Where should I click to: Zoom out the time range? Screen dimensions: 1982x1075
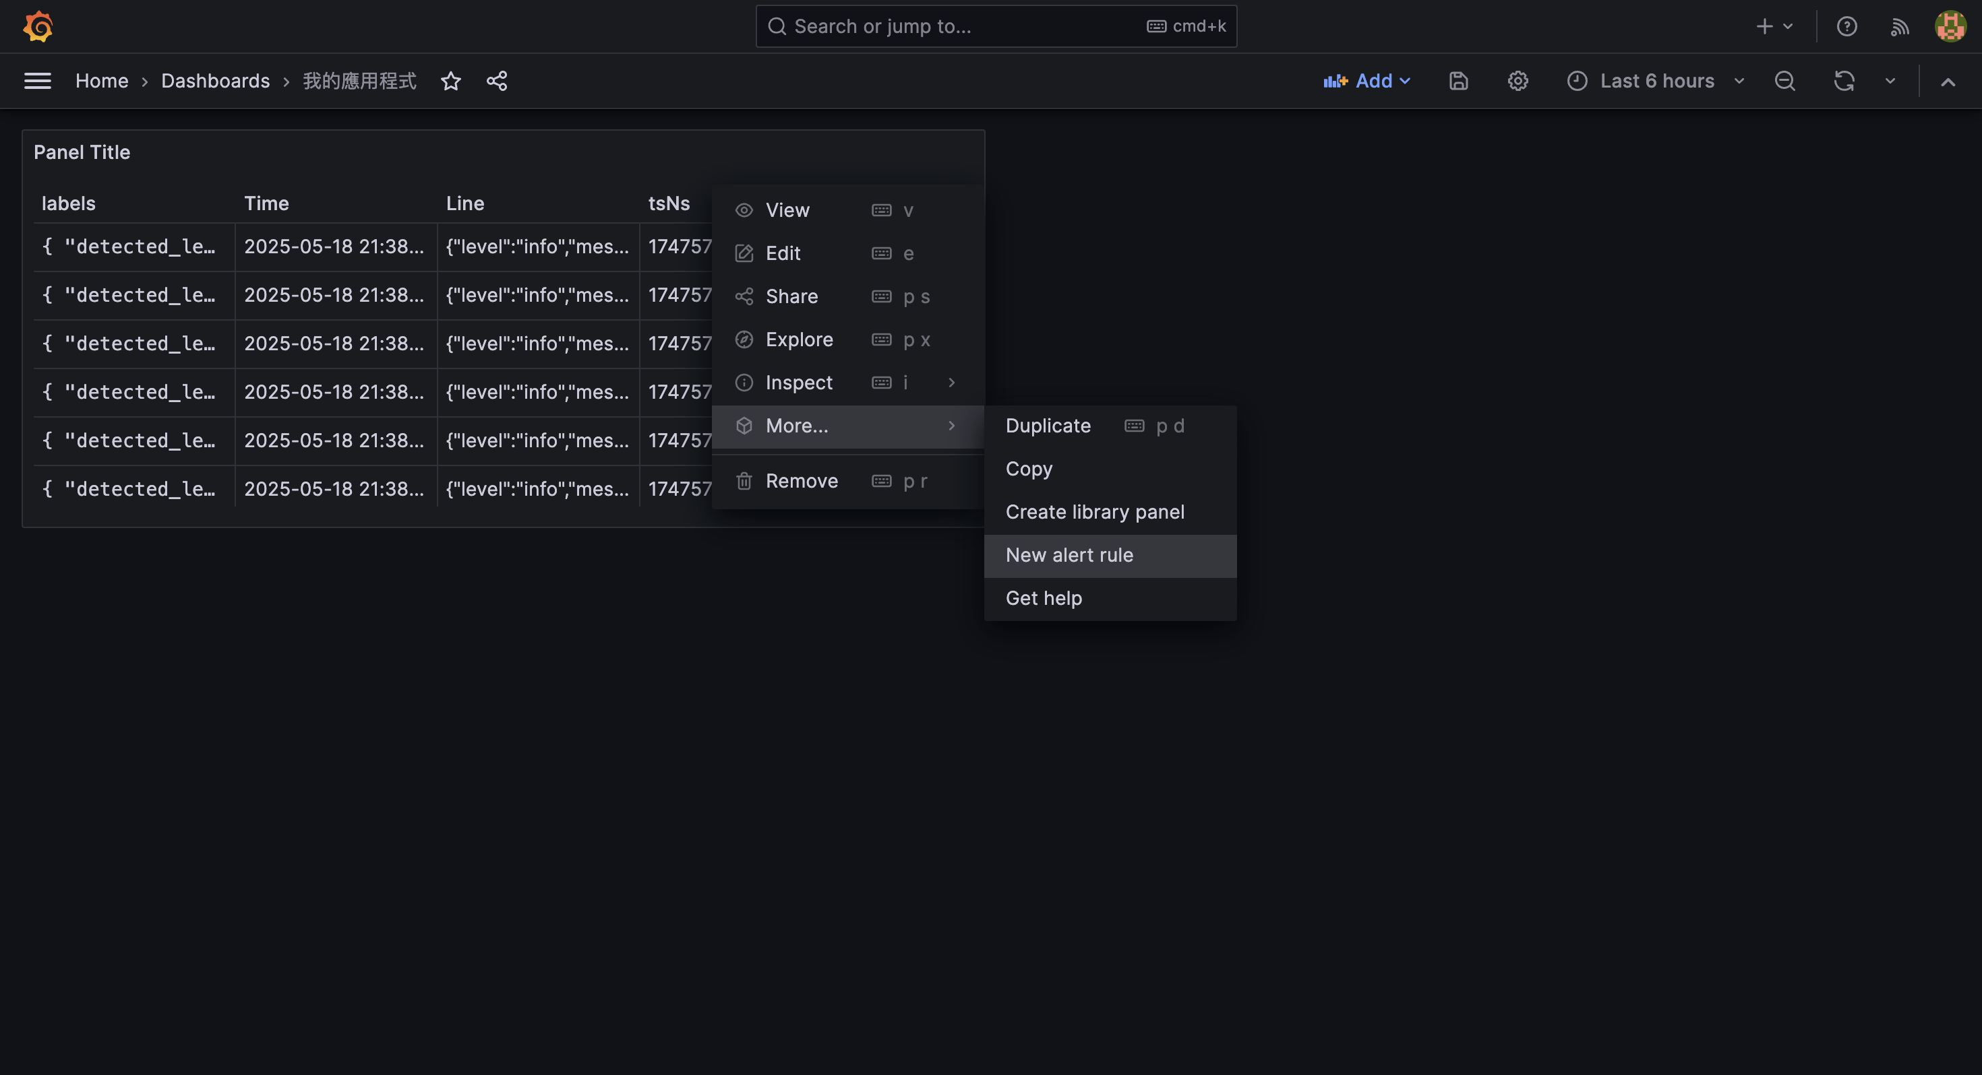(x=1784, y=81)
